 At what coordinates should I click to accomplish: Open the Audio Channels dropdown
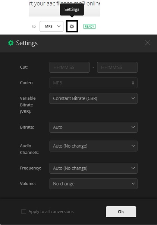click(x=94, y=146)
